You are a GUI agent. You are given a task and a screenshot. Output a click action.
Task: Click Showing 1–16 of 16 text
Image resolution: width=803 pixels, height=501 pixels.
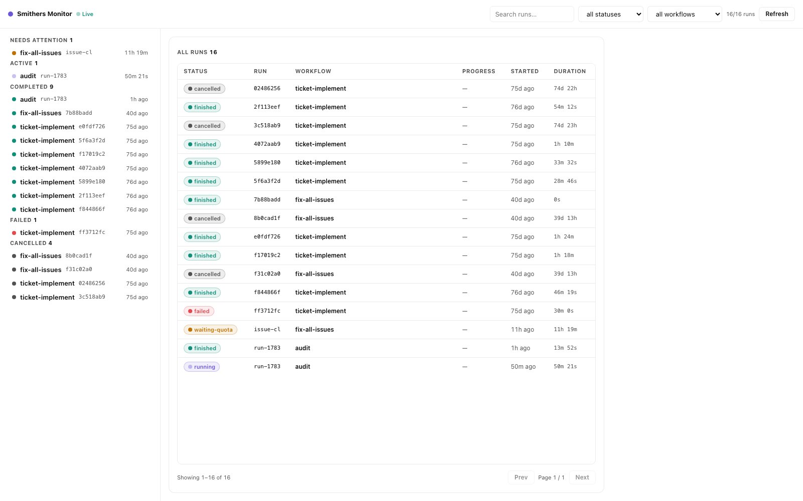(x=204, y=477)
